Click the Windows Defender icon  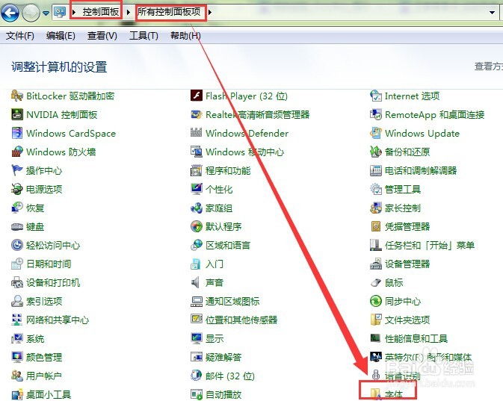click(x=197, y=133)
